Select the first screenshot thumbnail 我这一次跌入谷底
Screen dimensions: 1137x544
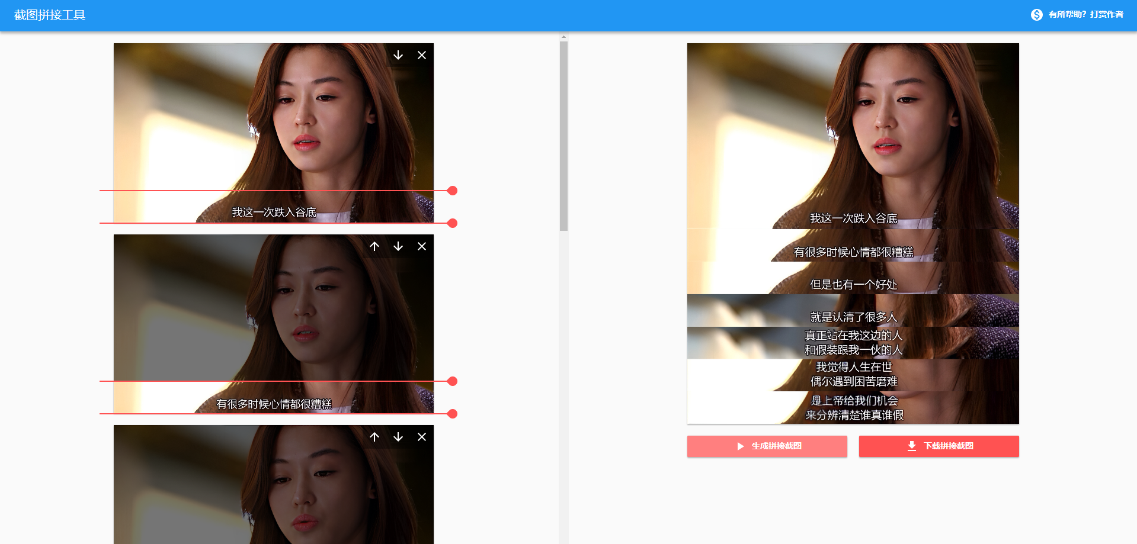274,133
